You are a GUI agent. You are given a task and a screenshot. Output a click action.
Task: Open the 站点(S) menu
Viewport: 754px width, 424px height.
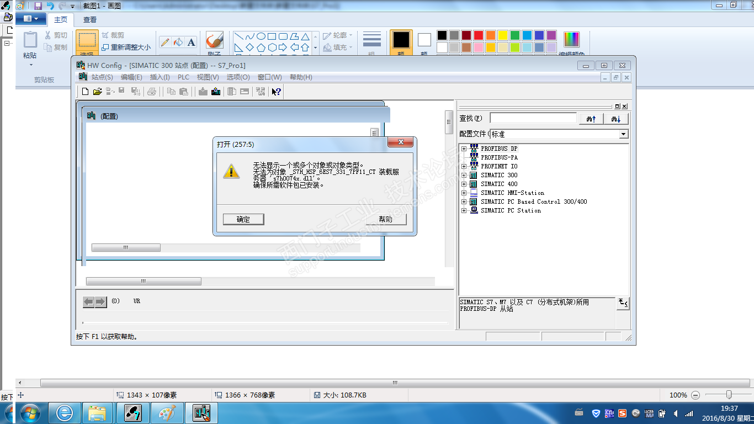(x=102, y=77)
